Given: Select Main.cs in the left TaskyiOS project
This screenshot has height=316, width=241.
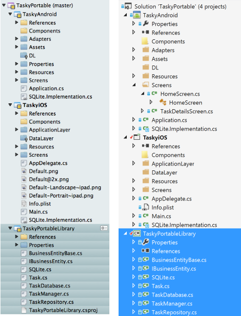Looking at the screenshot, I should click(38, 212).
